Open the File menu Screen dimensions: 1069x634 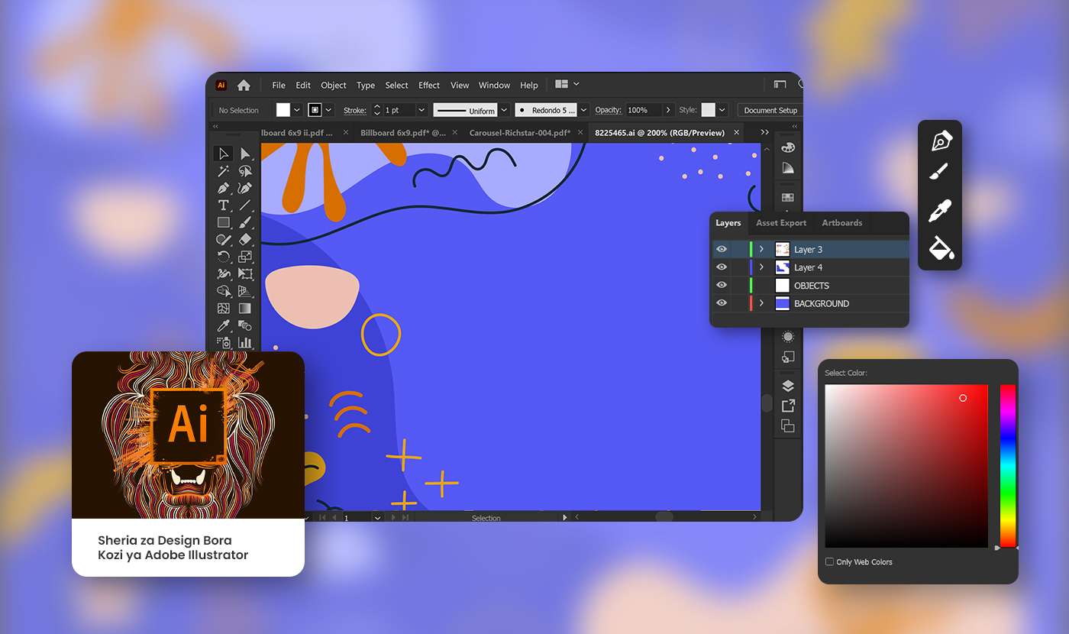(x=279, y=85)
